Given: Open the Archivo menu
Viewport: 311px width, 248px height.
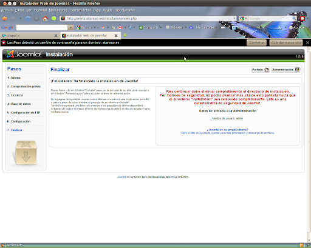Looking at the screenshot, I should (7, 10).
